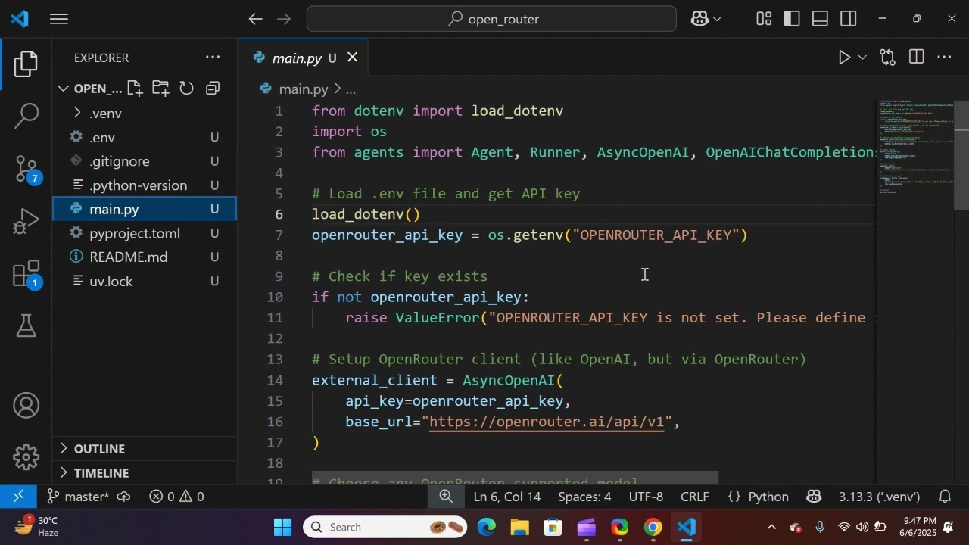
Task: Change the UTF-8 file encoding
Action: coord(646,497)
